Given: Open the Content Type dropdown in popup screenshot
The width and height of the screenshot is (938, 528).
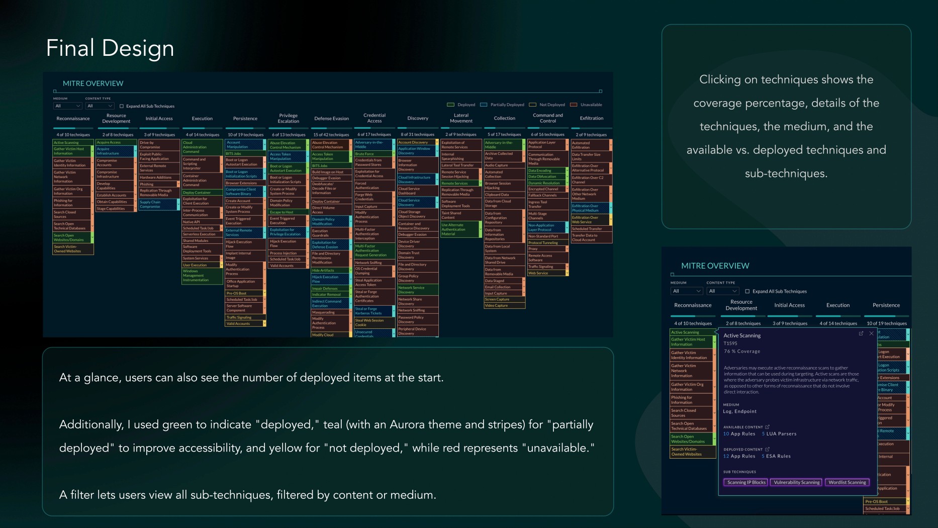Looking at the screenshot, I should point(722,291).
